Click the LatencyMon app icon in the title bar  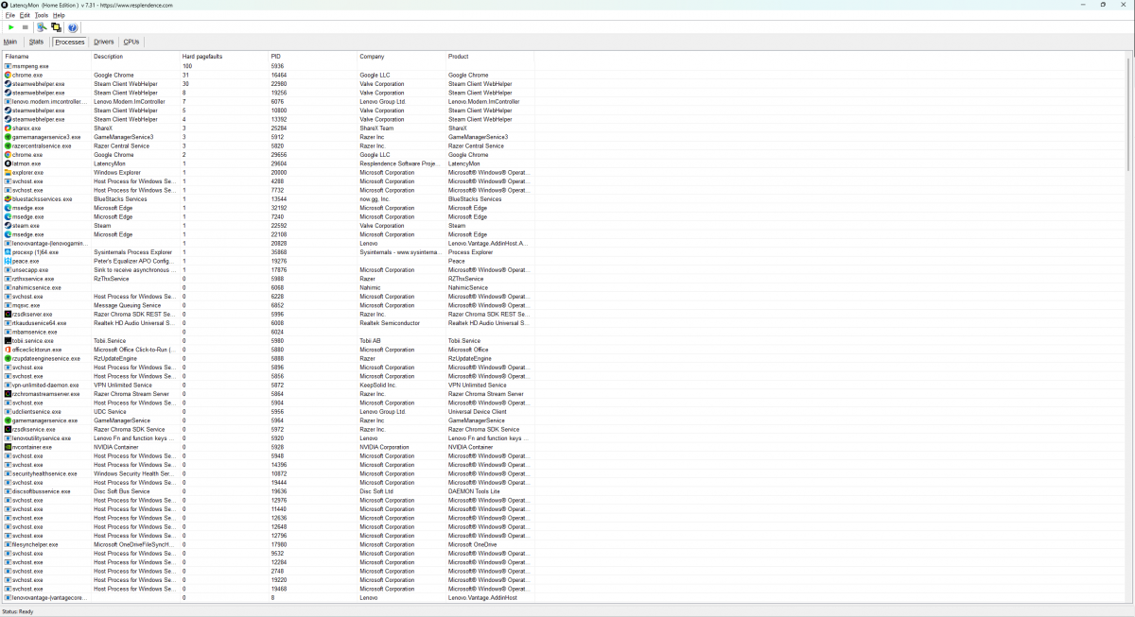click(6, 5)
